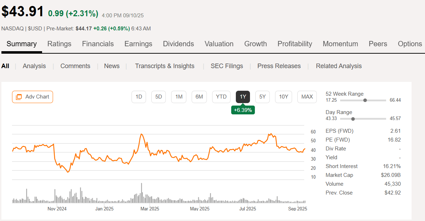Select the 1D time range
The width and height of the screenshot is (425, 221).
point(139,97)
